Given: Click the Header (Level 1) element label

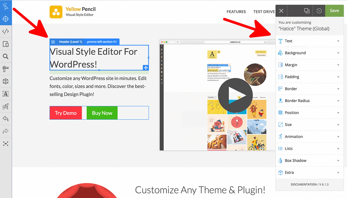Looking at the screenshot, I should point(70,42).
